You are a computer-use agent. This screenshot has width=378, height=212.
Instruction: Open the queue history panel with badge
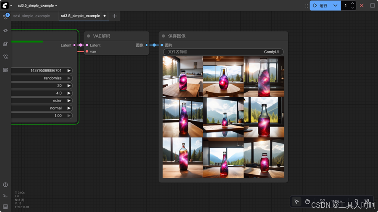coord(5,16)
